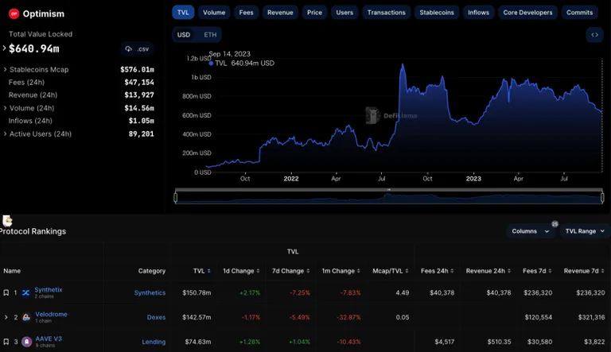Open the Columns dropdown
611x352 pixels.
[531, 231]
